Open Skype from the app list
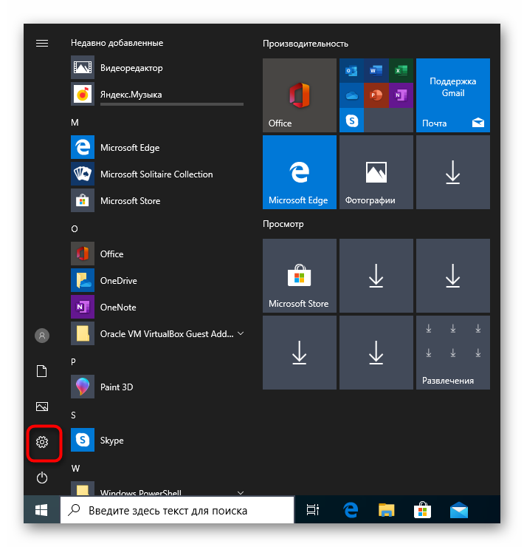Image resolution: width=524 pixels, height=547 pixels. coord(157,440)
